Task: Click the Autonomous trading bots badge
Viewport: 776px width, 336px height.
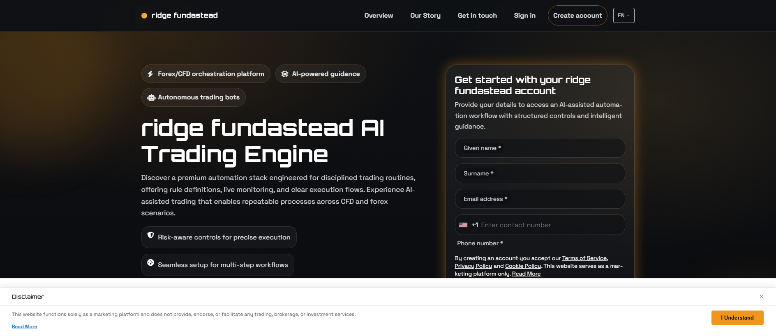Action: click(193, 97)
